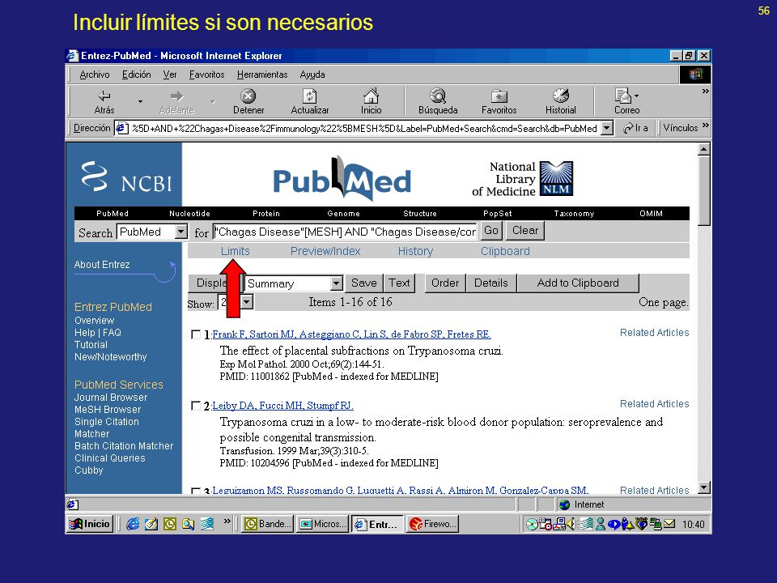Screen dimensions: 777x583
Task: Click the Ir a go button
Action: pyautogui.click(x=636, y=128)
